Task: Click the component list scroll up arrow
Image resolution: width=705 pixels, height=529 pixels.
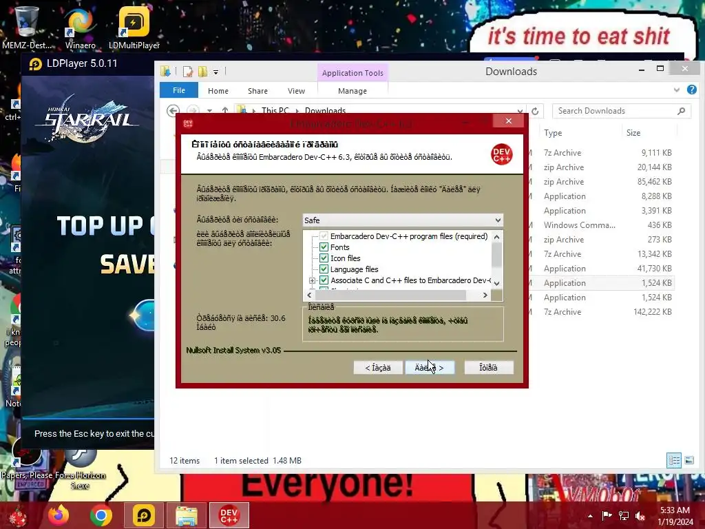Action: tap(497, 237)
